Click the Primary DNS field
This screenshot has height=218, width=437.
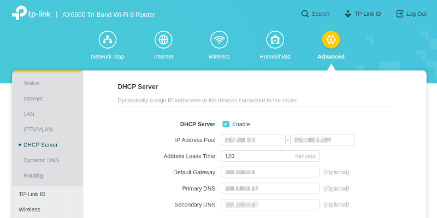pyautogui.click(x=270, y=188)
